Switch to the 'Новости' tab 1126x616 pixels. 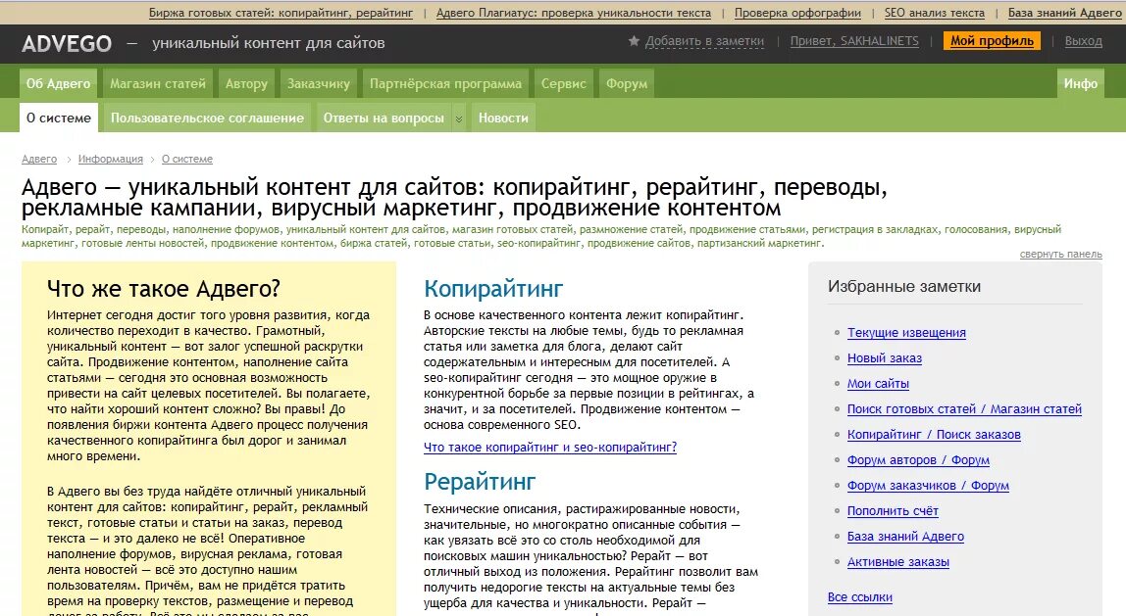(x=502, y=117)
